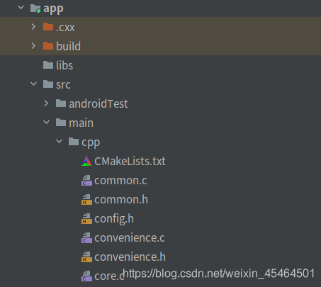
Task: Open the common.h file
Action: (x=121, y=200)
